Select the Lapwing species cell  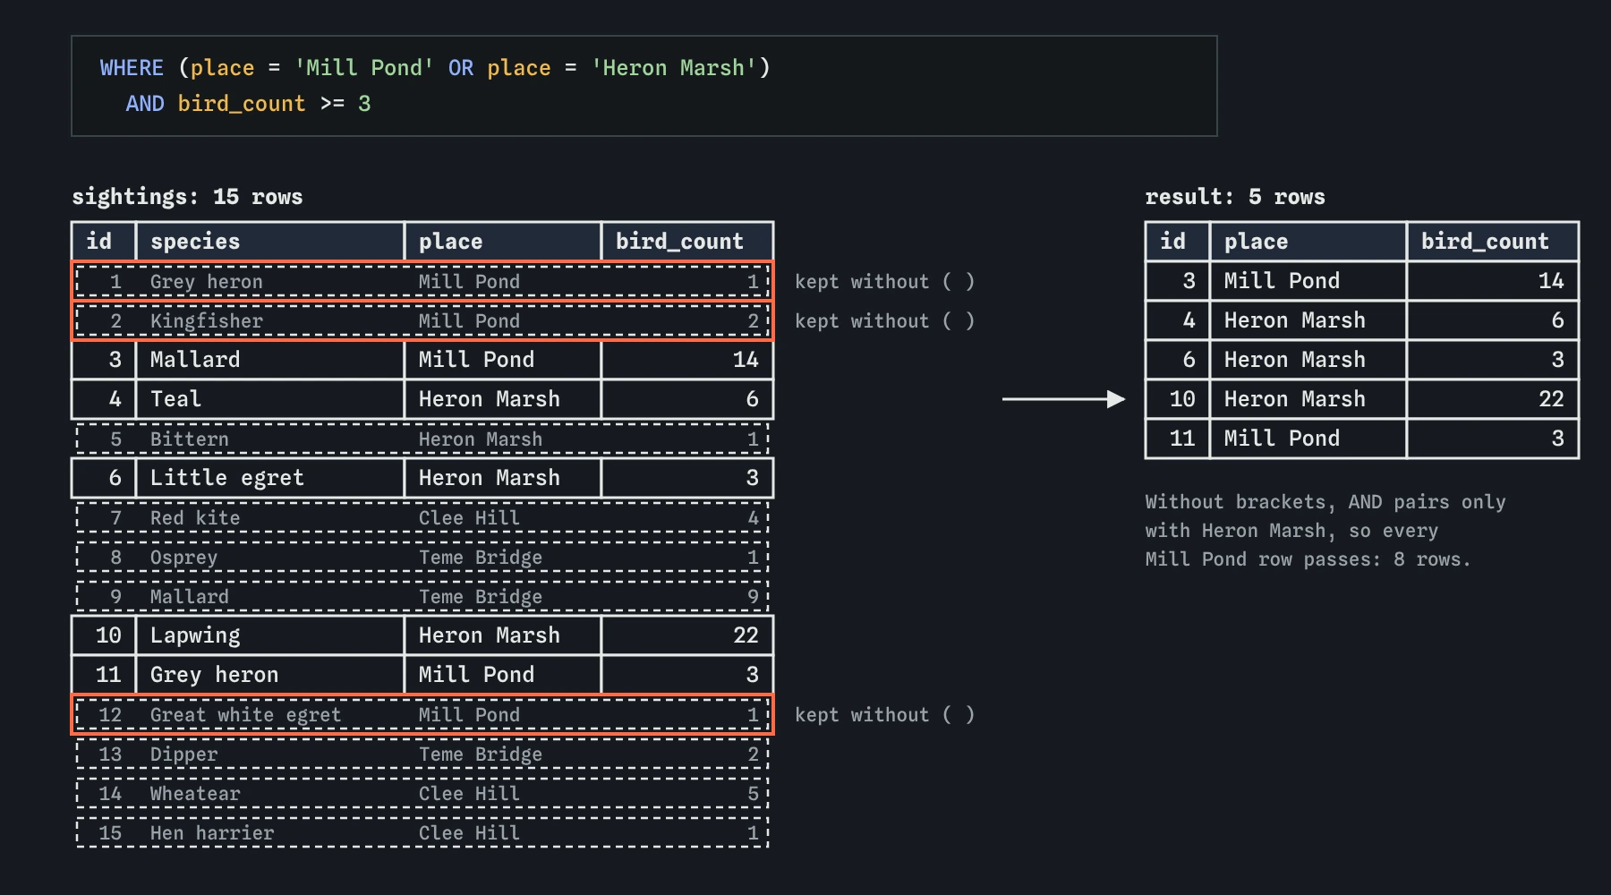(x=269, y=635)
